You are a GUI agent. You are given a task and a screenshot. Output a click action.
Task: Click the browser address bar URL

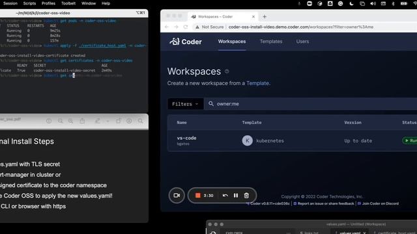301,27
